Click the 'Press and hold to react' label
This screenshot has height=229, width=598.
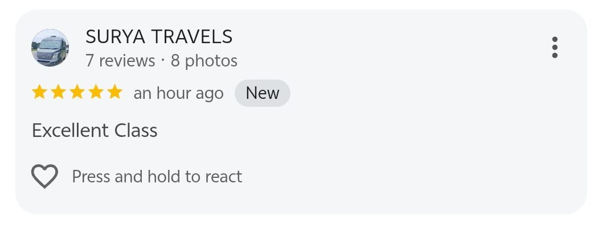[157, 177]
